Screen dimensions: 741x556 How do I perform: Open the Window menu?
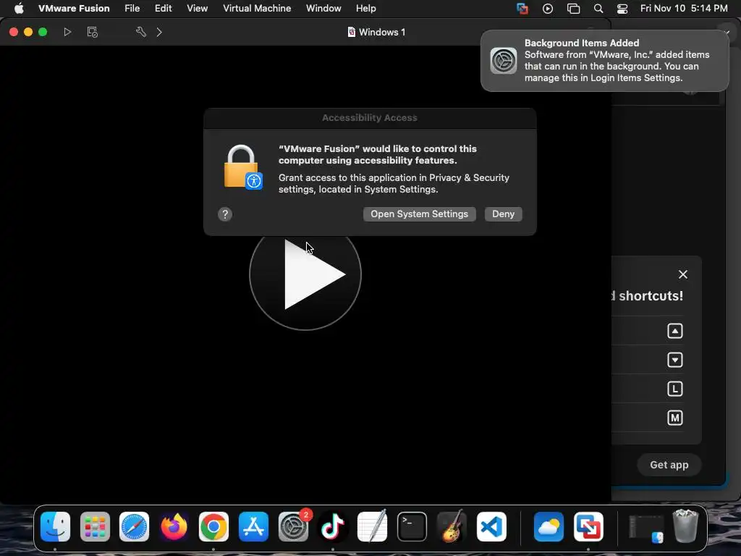coord(323,8)
